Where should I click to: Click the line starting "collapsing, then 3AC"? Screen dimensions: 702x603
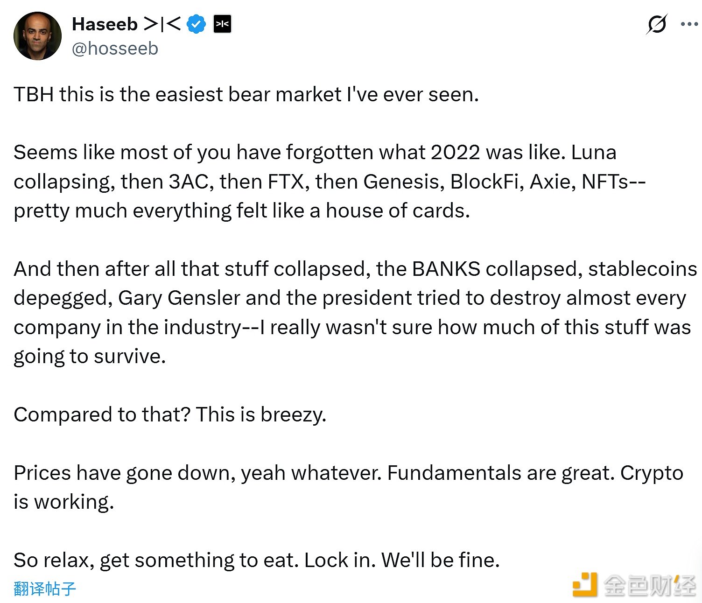(329, 182)
